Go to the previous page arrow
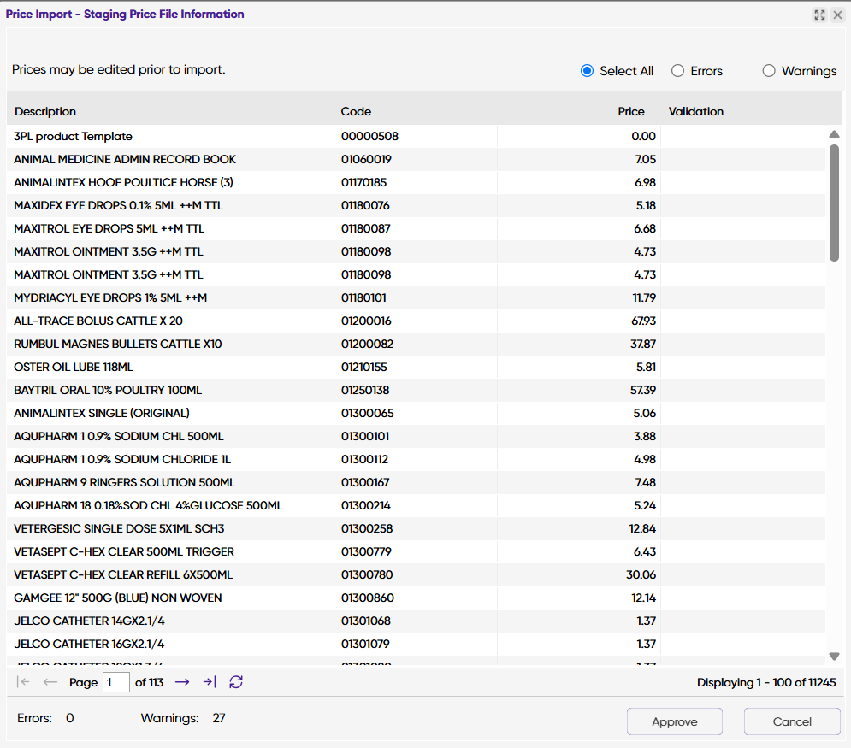The width and height of the screenshot is (851, 748). pyautogui.click(x=50, y=682)
